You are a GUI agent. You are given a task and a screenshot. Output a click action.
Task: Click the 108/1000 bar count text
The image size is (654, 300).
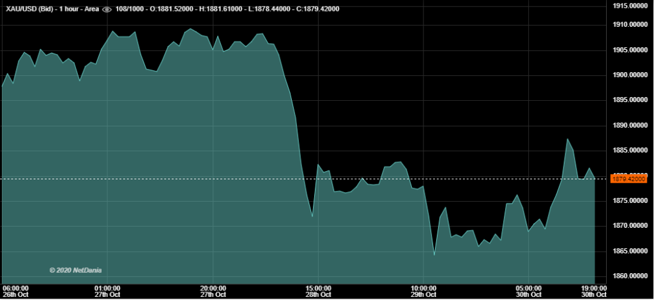tap(128, 9)
